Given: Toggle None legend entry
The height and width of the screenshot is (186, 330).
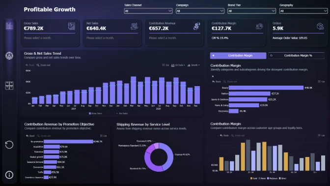Looking at the screenshot, I should pos(262,179).
